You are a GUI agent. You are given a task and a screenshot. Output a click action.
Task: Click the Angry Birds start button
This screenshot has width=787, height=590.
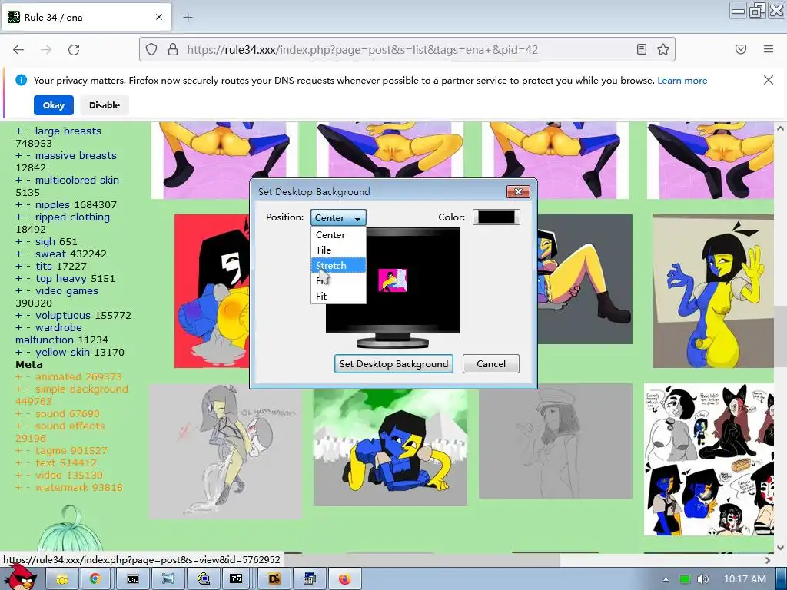(22, 578)
